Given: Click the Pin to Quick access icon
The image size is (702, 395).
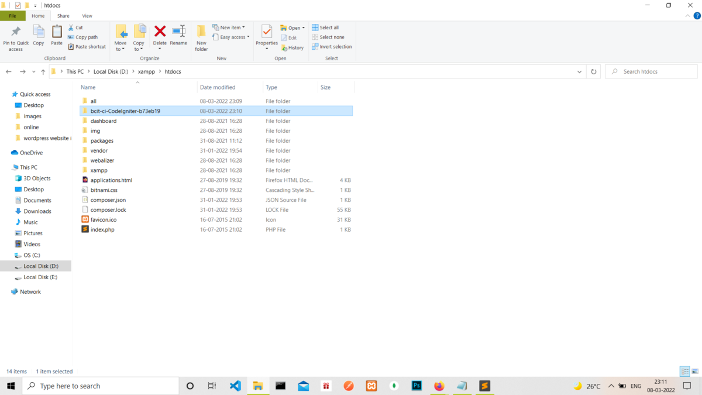Looking at the screenshot, I should coord(16,37).
